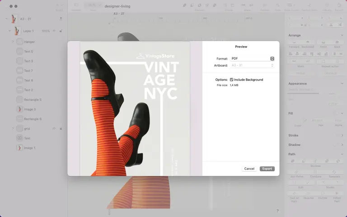Click the Fill color eyedropper icon
The height and width of the screenshot is (217, 347).
tap(305, 120)
